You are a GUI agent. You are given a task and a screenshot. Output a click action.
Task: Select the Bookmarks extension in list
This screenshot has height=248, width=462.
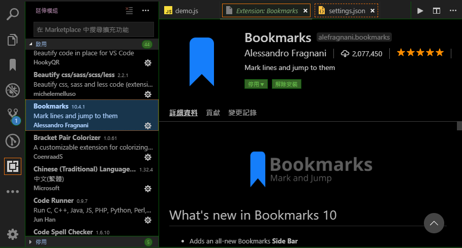click(92, 115)
